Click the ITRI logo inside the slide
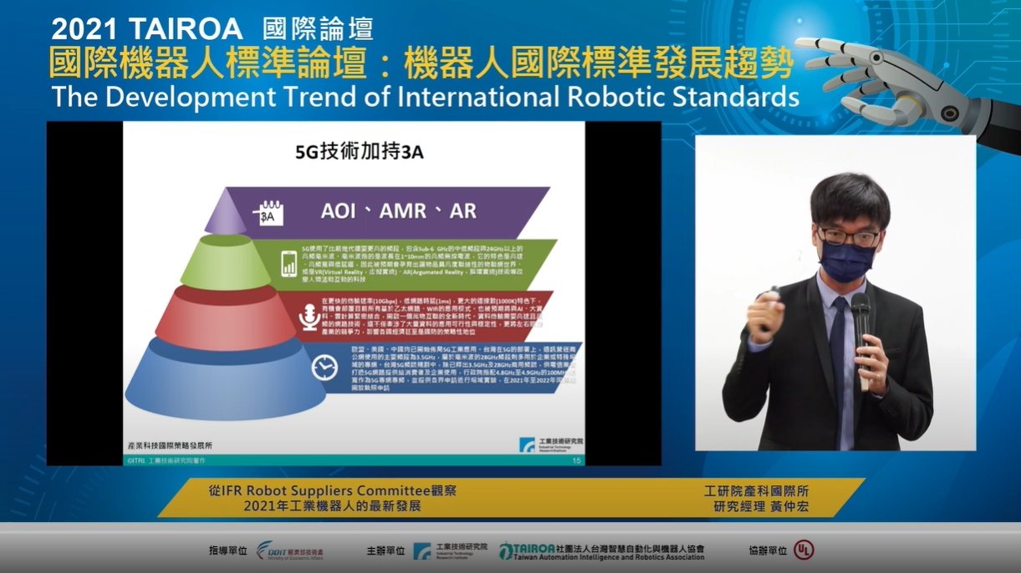This screenshot has width=1021, height=573. (552, 444)
